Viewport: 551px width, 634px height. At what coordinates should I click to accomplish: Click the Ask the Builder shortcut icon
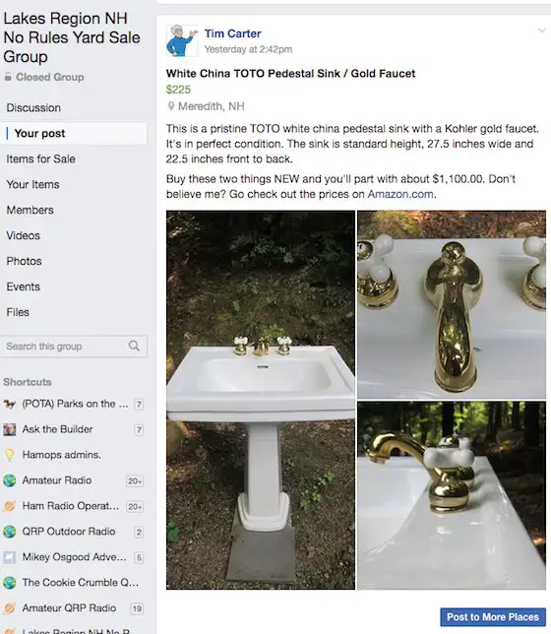9,429
